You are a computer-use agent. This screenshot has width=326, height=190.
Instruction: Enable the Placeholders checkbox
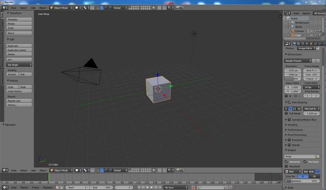pyautogui.click(x=286, y=166)
